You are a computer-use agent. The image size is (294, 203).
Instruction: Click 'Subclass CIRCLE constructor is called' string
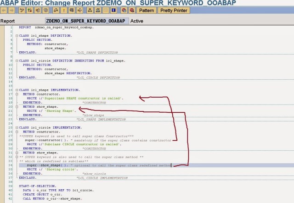81,144
